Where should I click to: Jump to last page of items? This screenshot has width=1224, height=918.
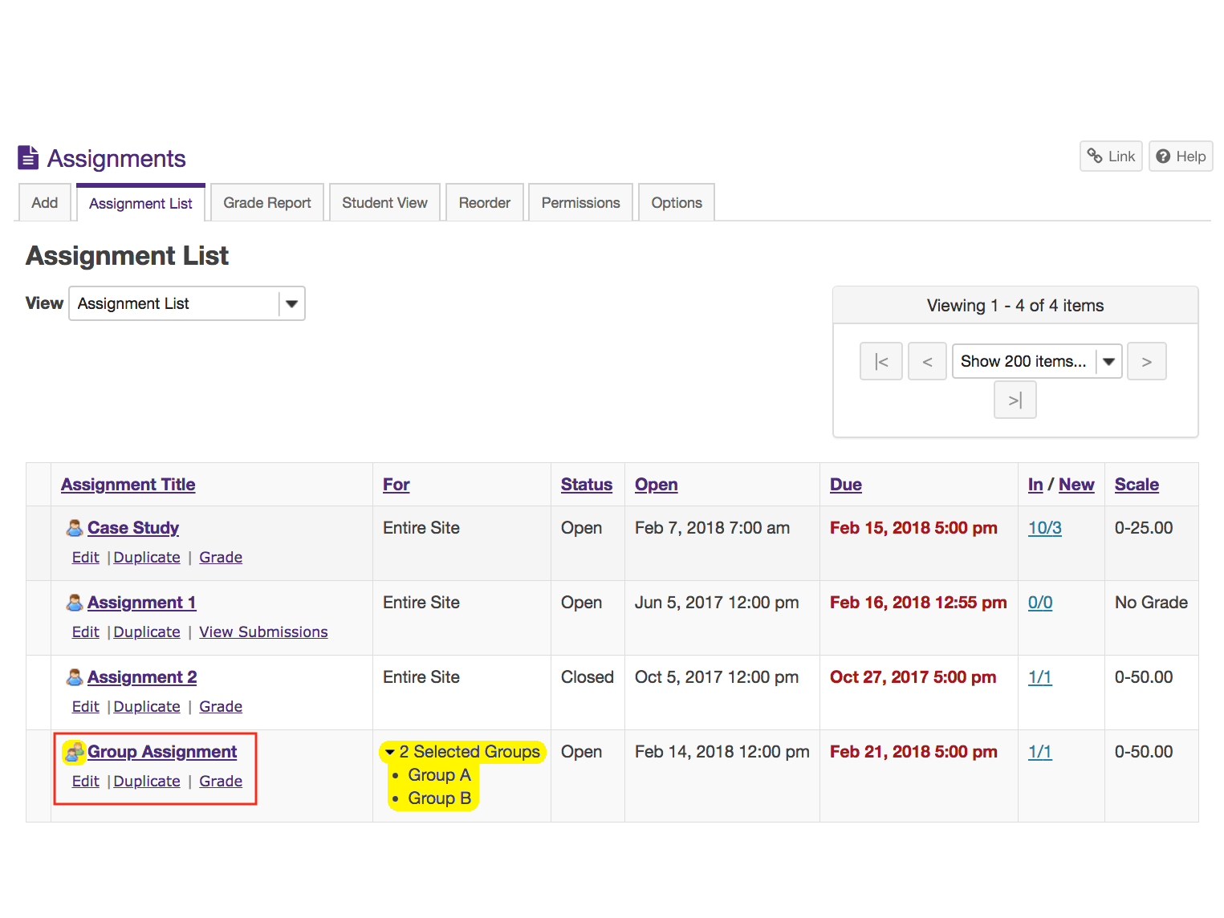(1015, 400)
